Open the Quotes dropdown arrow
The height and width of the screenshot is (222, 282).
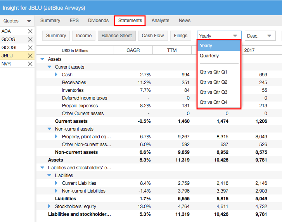pos(29,21)
